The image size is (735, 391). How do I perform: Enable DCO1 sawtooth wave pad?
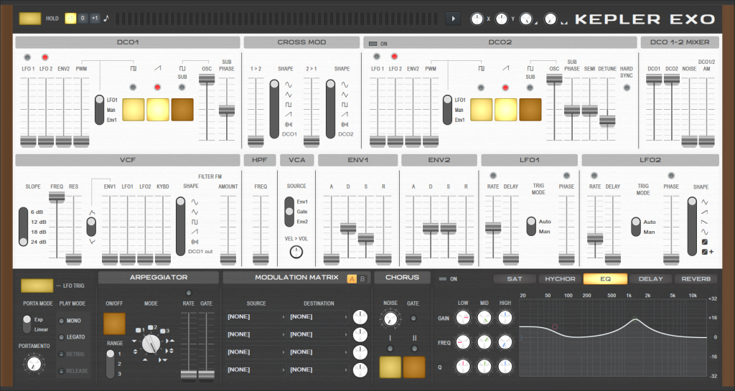[x=157, y=110]
